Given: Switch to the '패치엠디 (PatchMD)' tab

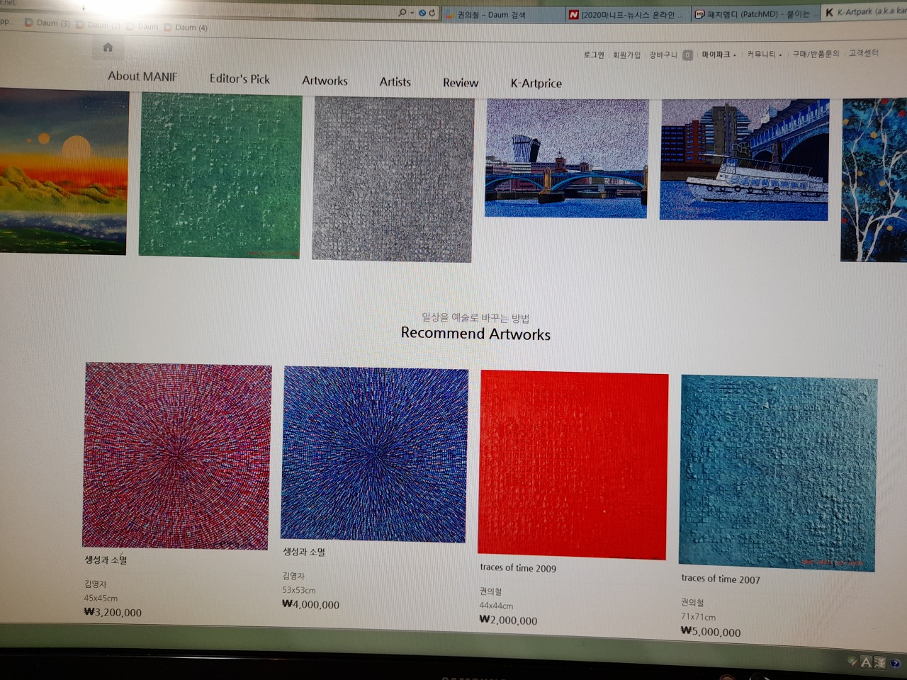Looking at the screenshot, I should point(755,13).
